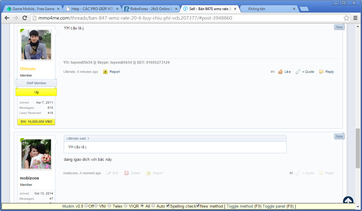Viewport: 362px width, 211px height.
Task: Enable the Spelling check checkbox
Action: (168, 206)
